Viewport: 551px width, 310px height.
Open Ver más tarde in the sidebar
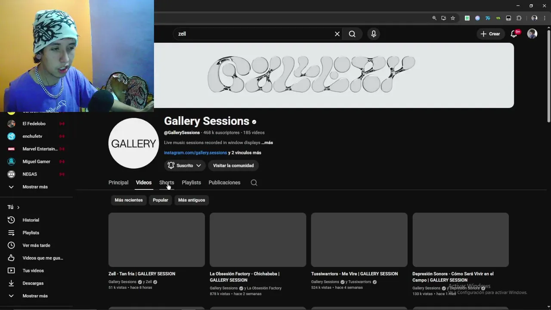[x=36, y=245]
